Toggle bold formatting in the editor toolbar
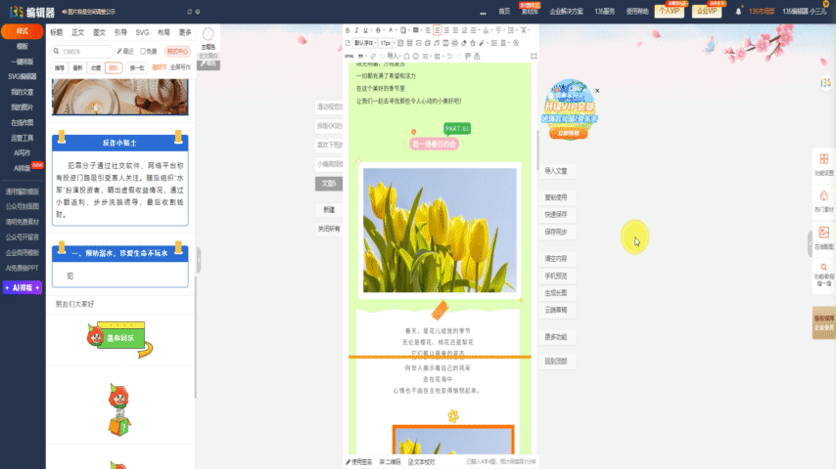 click(x=348, y=30)
